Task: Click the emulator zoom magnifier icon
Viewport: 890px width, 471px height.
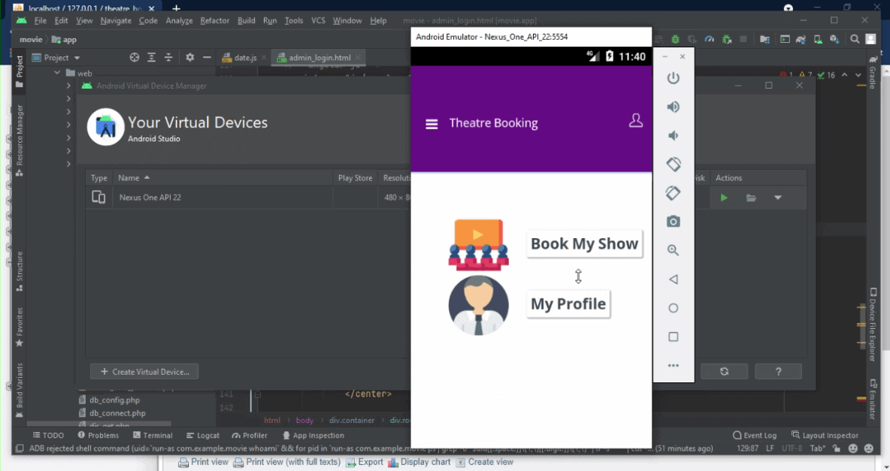Action: (674, 250)
